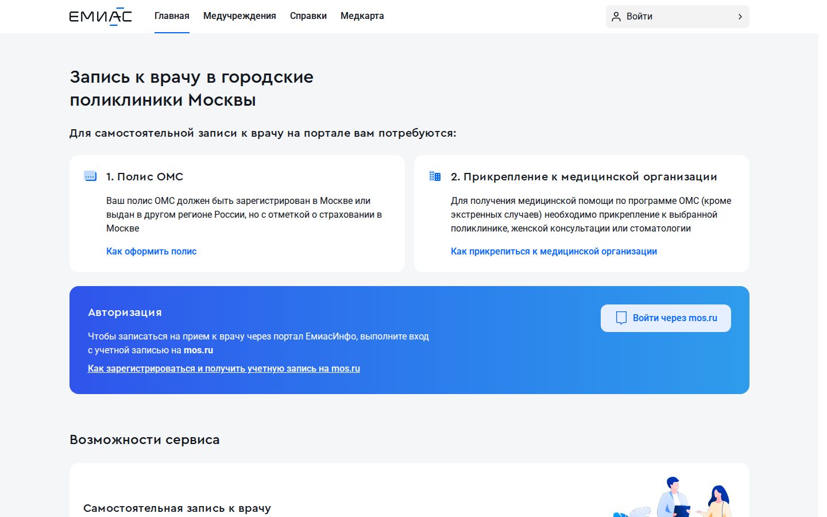Image resolution: width=827 pixels, height=517 pixels.
Task: Open link about registering on mos.ru
Action: tap(224, 368)
